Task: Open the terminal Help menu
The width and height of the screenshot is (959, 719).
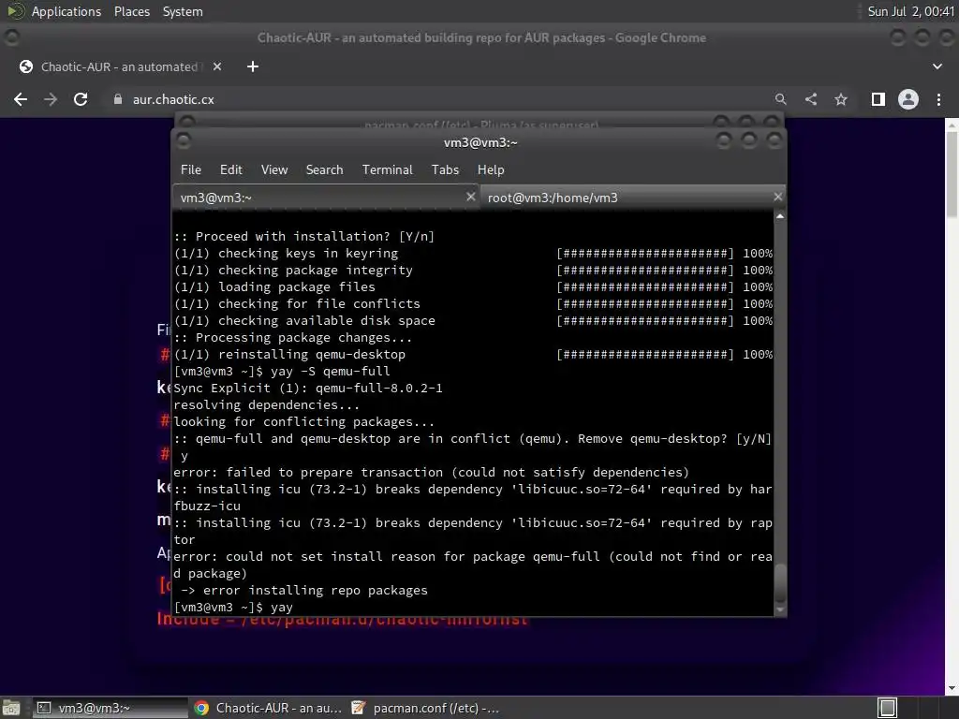Action: [491, 169]
